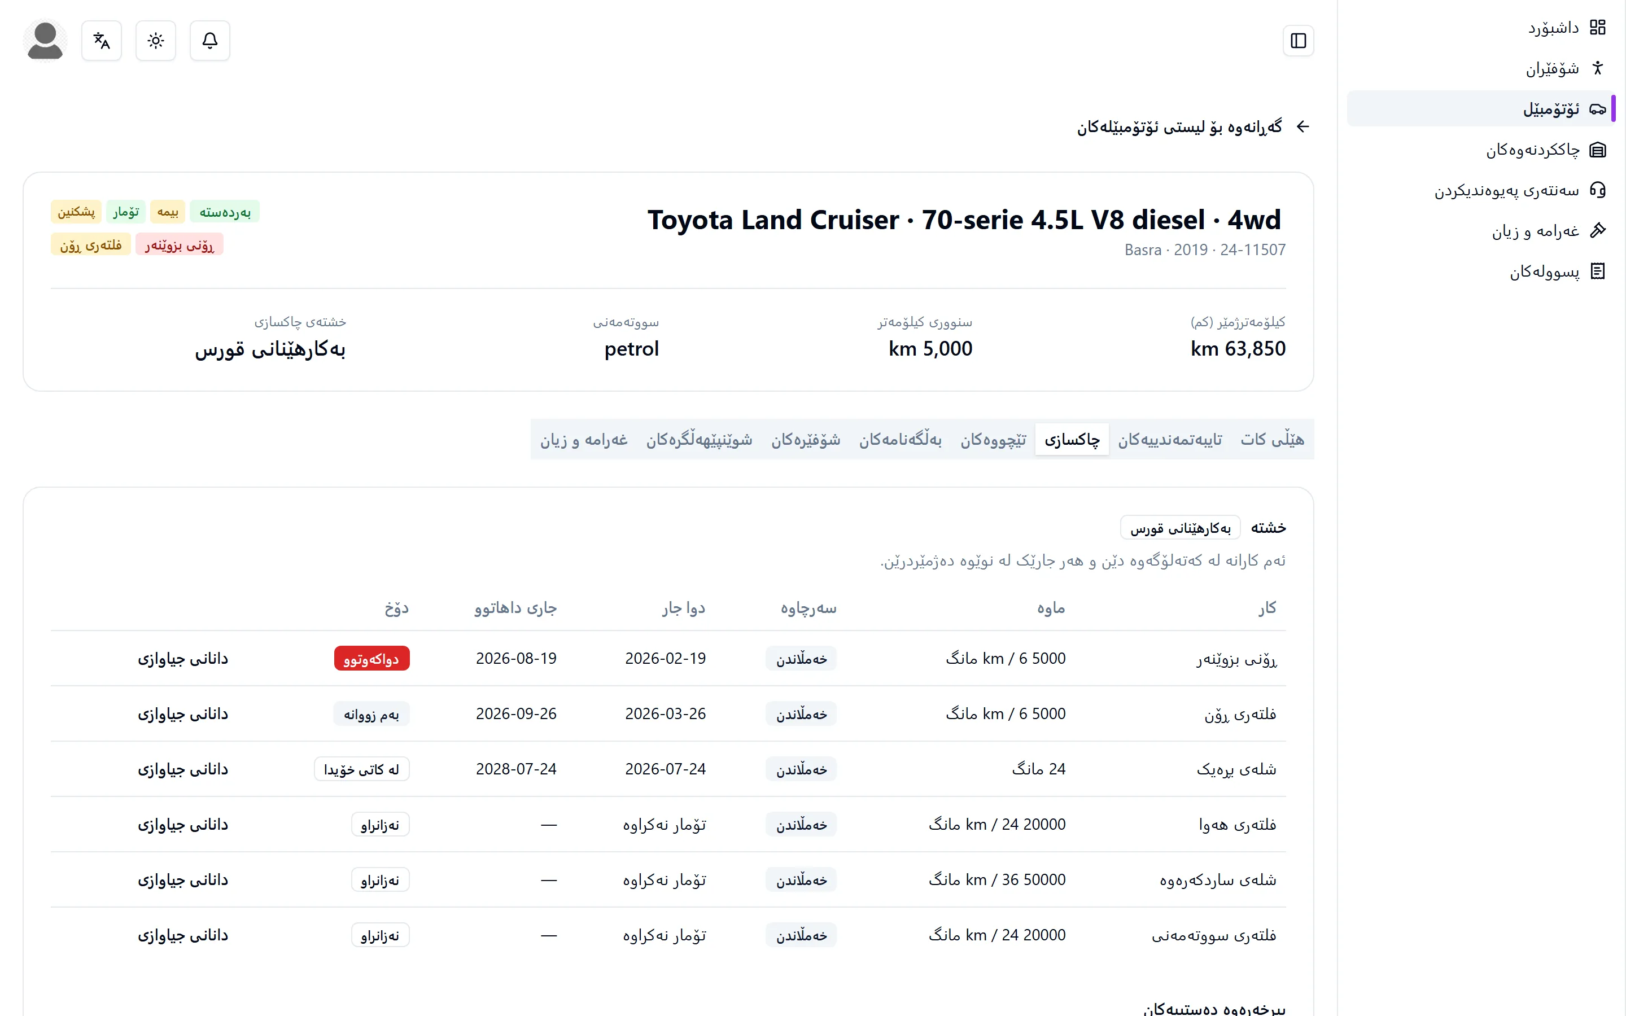Click دانانی جیاوازی in the فلتەری هەوا row

click(183, 825)
